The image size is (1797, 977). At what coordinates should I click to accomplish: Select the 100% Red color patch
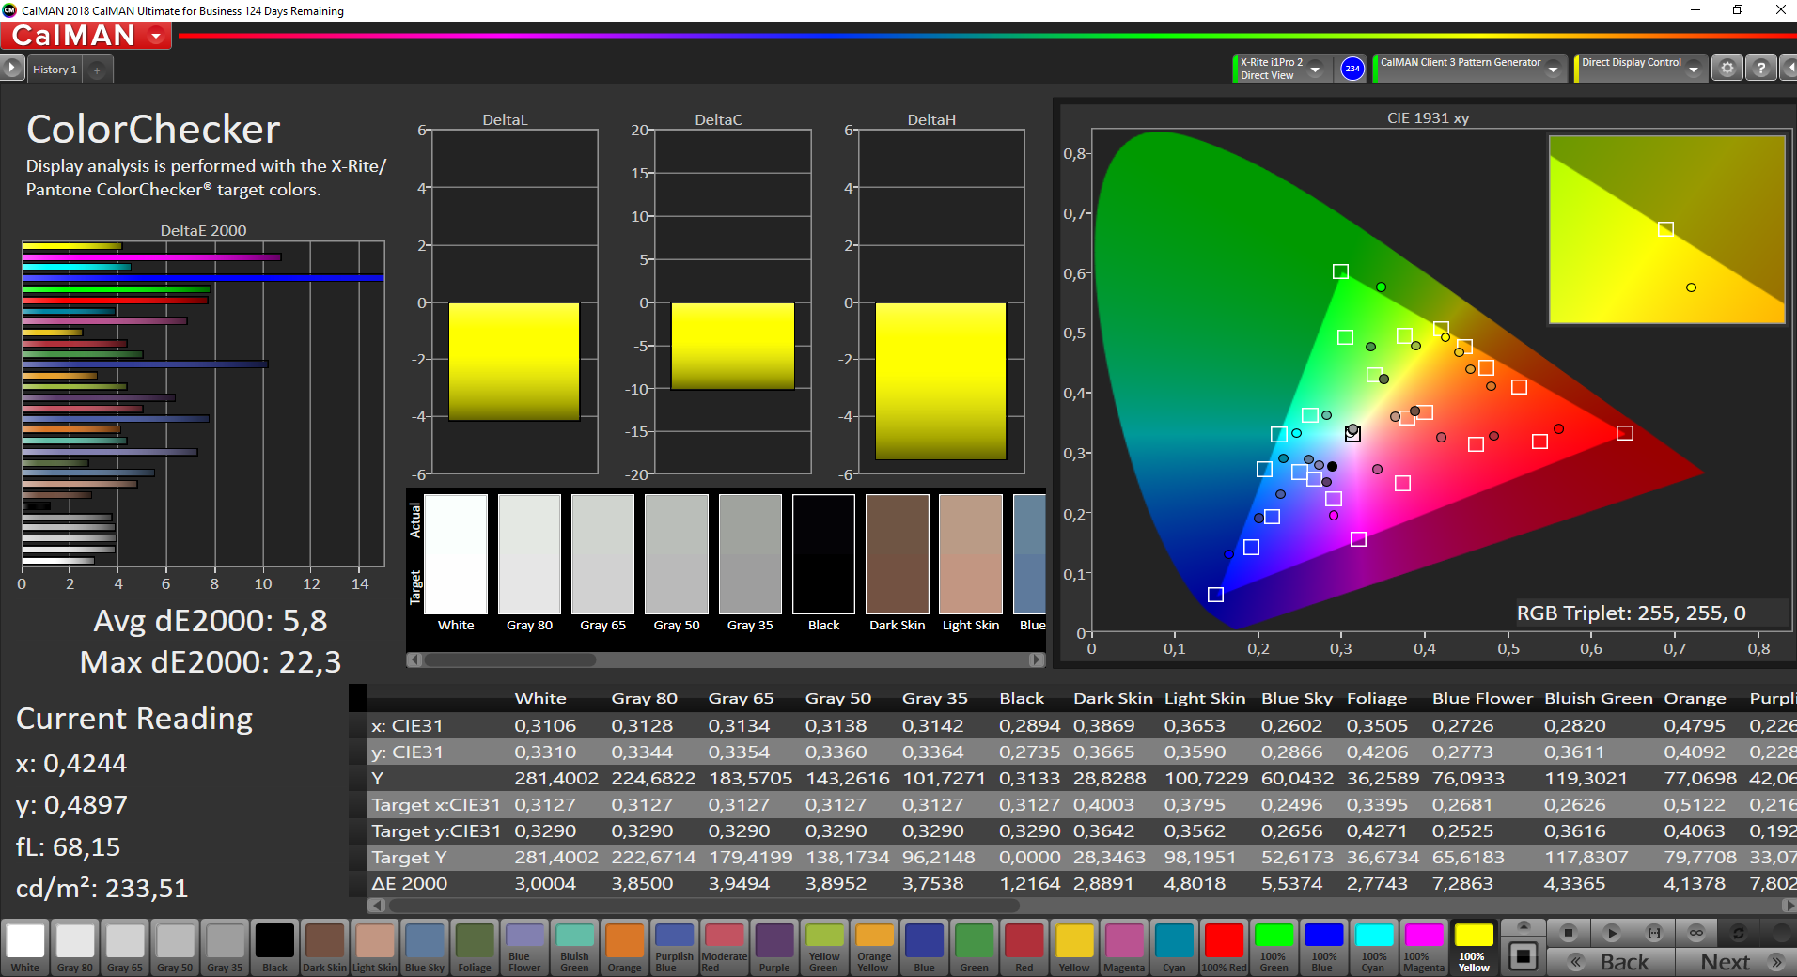[x=1224, y=947]
